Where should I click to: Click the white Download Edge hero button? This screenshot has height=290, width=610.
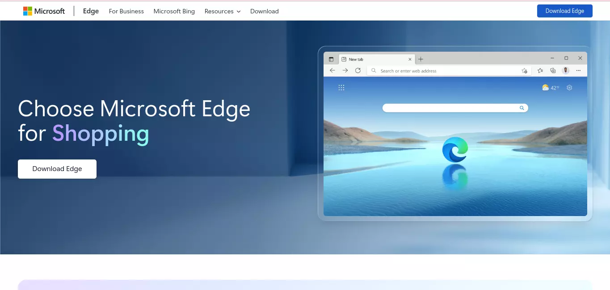tap(57, 169)
